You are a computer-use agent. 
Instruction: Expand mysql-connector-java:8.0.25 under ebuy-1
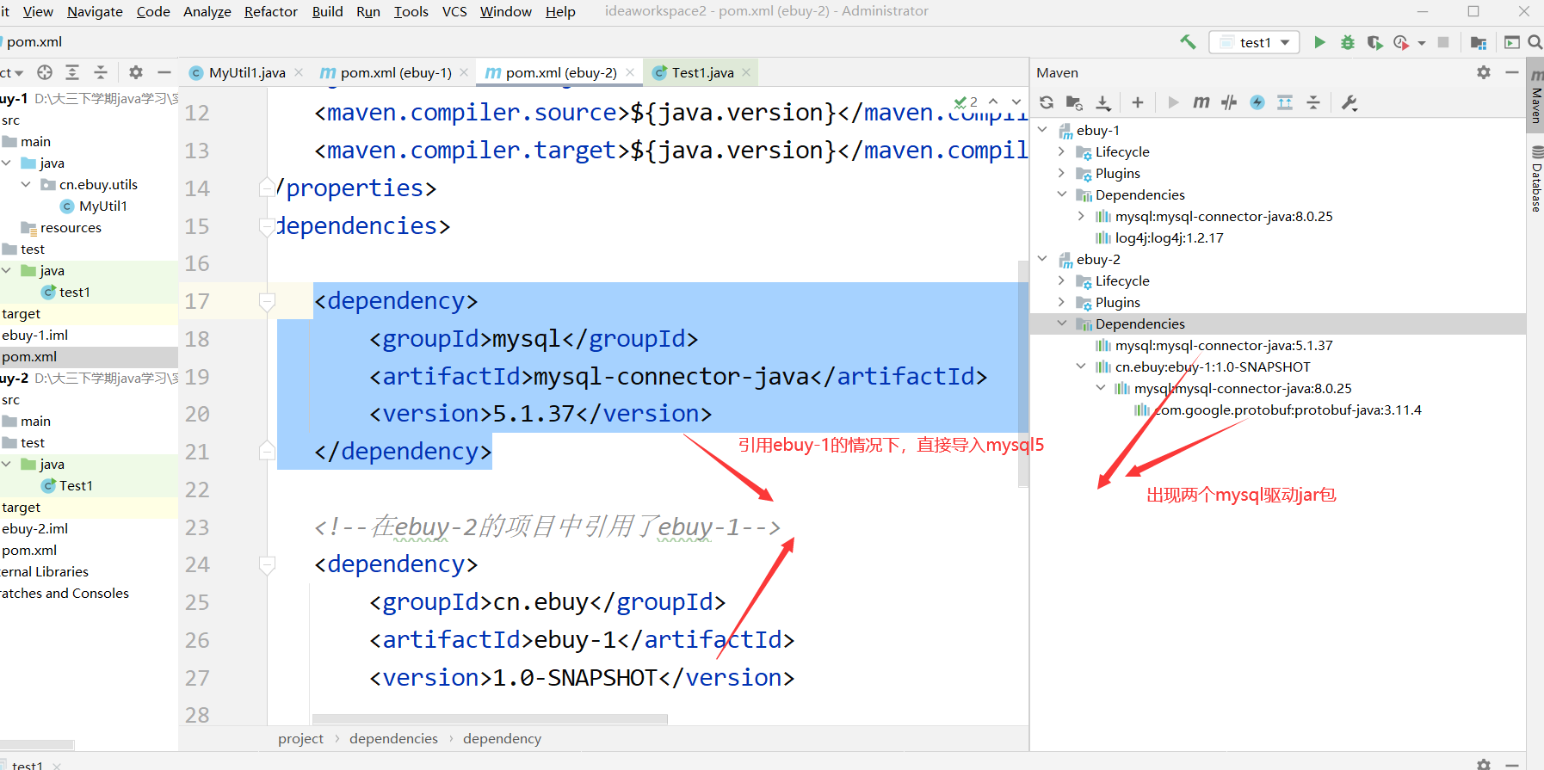1081,216
